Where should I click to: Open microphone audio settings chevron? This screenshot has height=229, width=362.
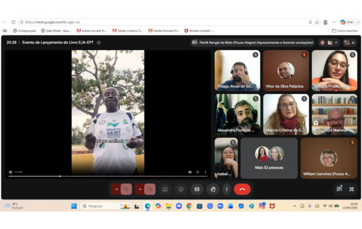click(116, 189)
